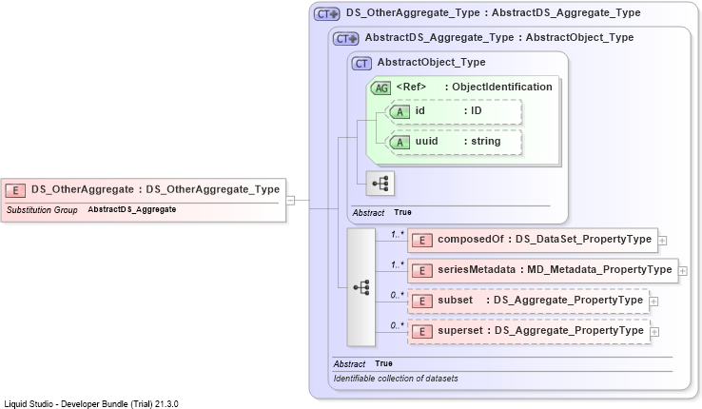Select the Identifiable collection of datasets annotation
Viewport: 702px width, 409px height.
[396, 379]
